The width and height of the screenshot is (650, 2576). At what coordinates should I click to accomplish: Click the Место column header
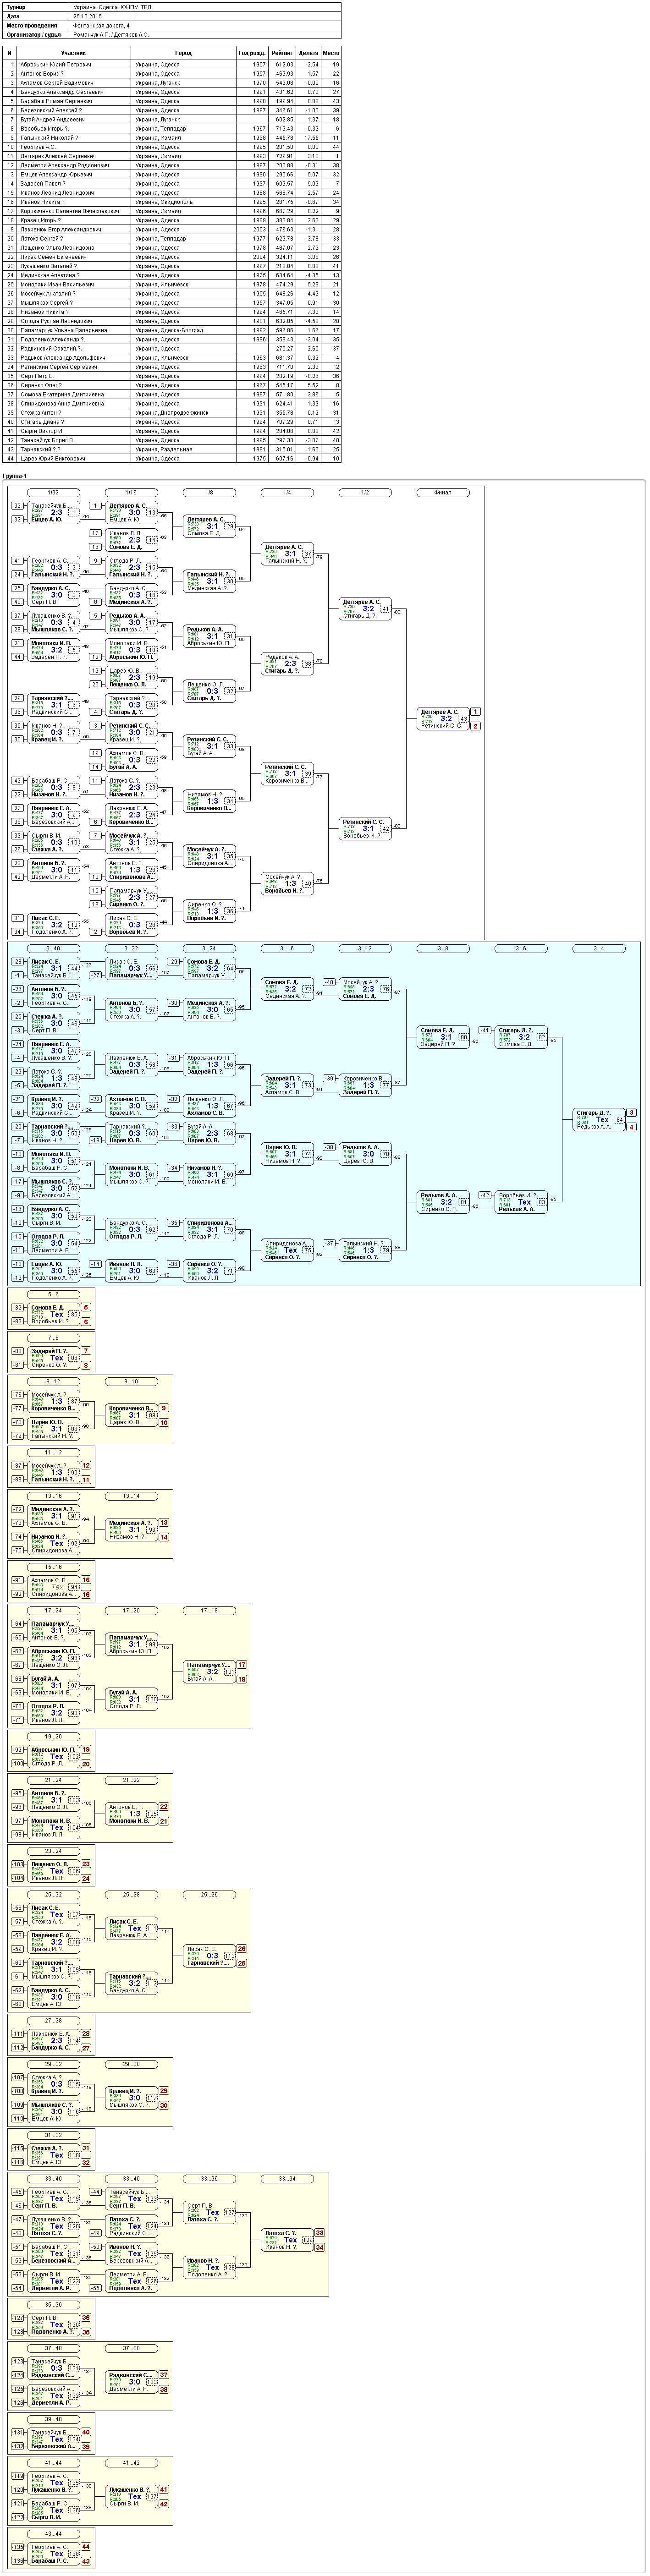(x=331, y=53)
